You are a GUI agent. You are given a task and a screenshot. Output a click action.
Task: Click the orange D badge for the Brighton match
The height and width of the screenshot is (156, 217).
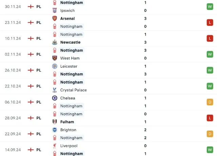(x=210, y=134)
